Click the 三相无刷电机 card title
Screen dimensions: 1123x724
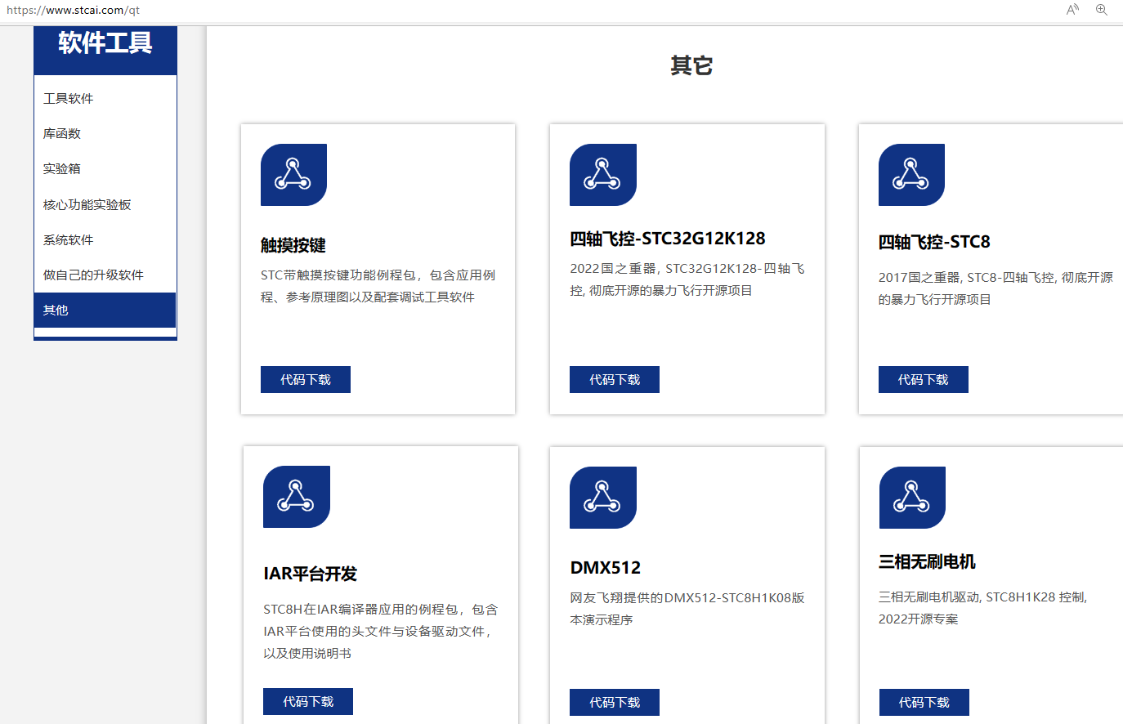927,561
